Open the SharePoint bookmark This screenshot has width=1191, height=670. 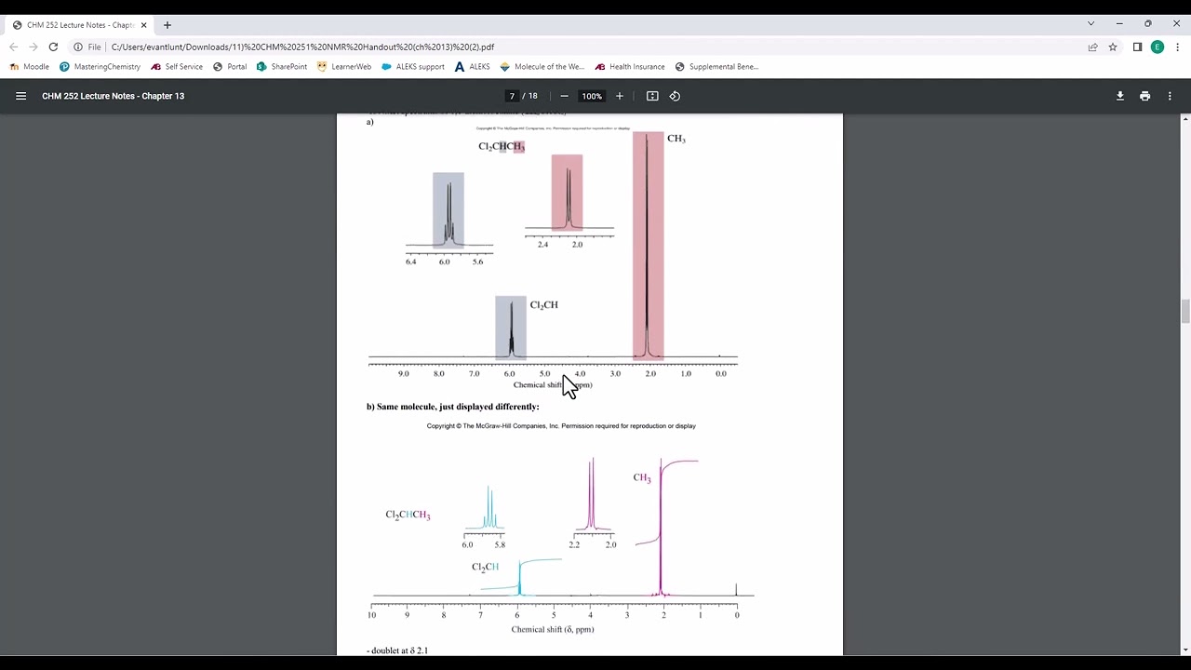[x=282, y=67]
